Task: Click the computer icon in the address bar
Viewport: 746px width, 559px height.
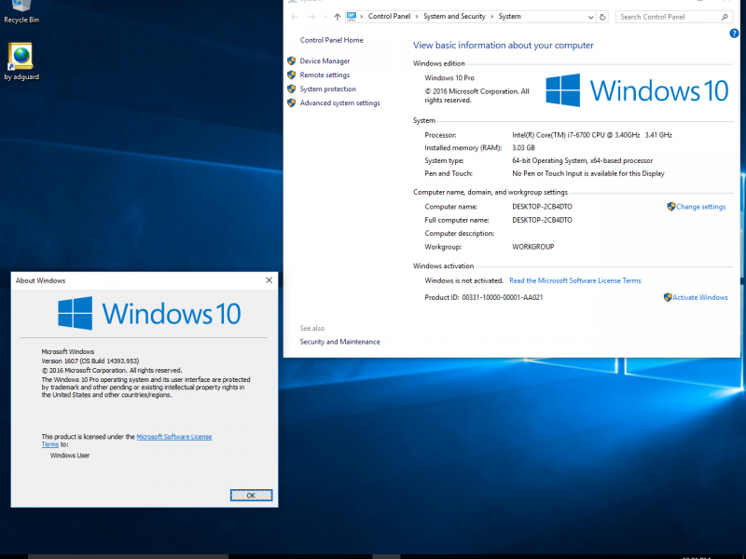Action: [352, 16]
